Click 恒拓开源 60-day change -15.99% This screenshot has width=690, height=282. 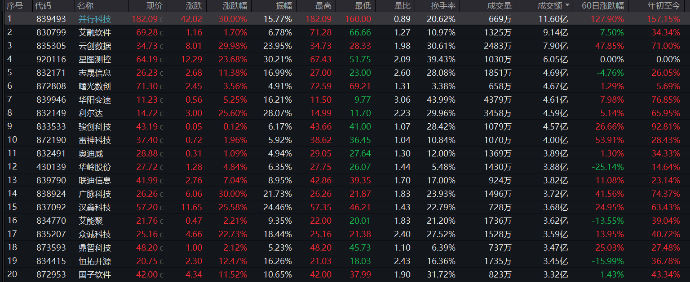607,261
